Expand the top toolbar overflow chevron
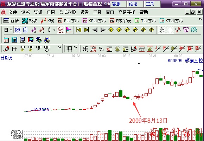The width and height of the screenshot is (204, 141). point(200,19)
